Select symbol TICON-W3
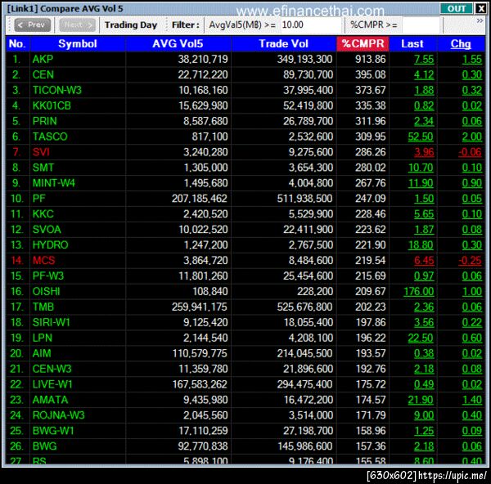The width and height of the screenshot is (491, 484). 57,90
